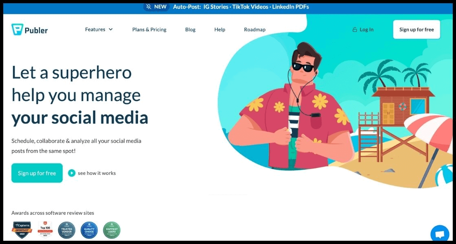Click the Publer logo icon
This screenshot has height=244, width=456.
pos(17,29)
